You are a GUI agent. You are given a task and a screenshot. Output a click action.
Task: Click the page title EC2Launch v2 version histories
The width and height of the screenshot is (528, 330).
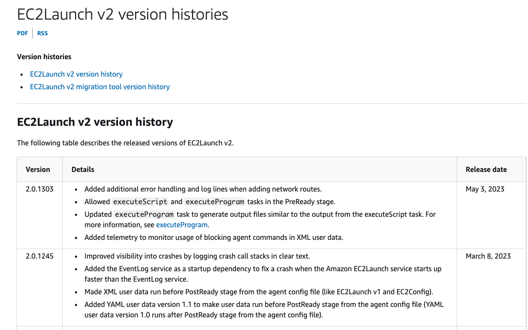(122, 14)
